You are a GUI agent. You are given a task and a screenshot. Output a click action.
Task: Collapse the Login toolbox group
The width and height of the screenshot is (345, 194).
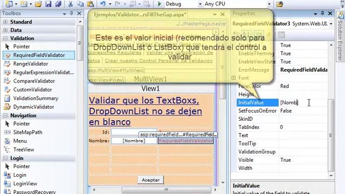pos(5,158)
